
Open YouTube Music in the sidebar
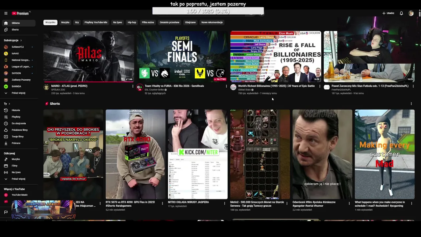[18, 195]
